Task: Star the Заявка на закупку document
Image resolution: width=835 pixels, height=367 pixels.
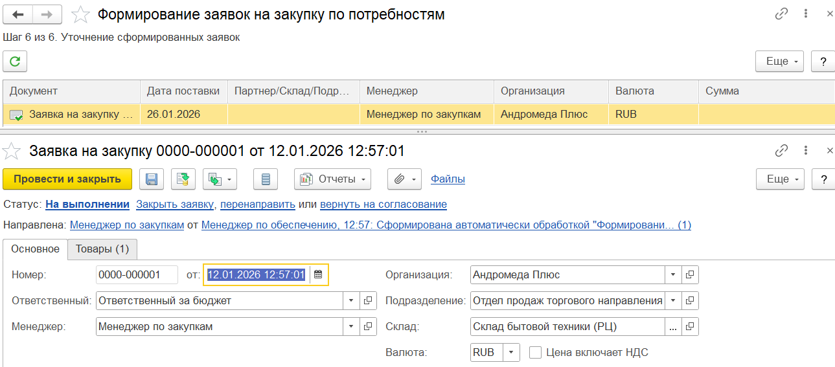Action: (12, 151)
